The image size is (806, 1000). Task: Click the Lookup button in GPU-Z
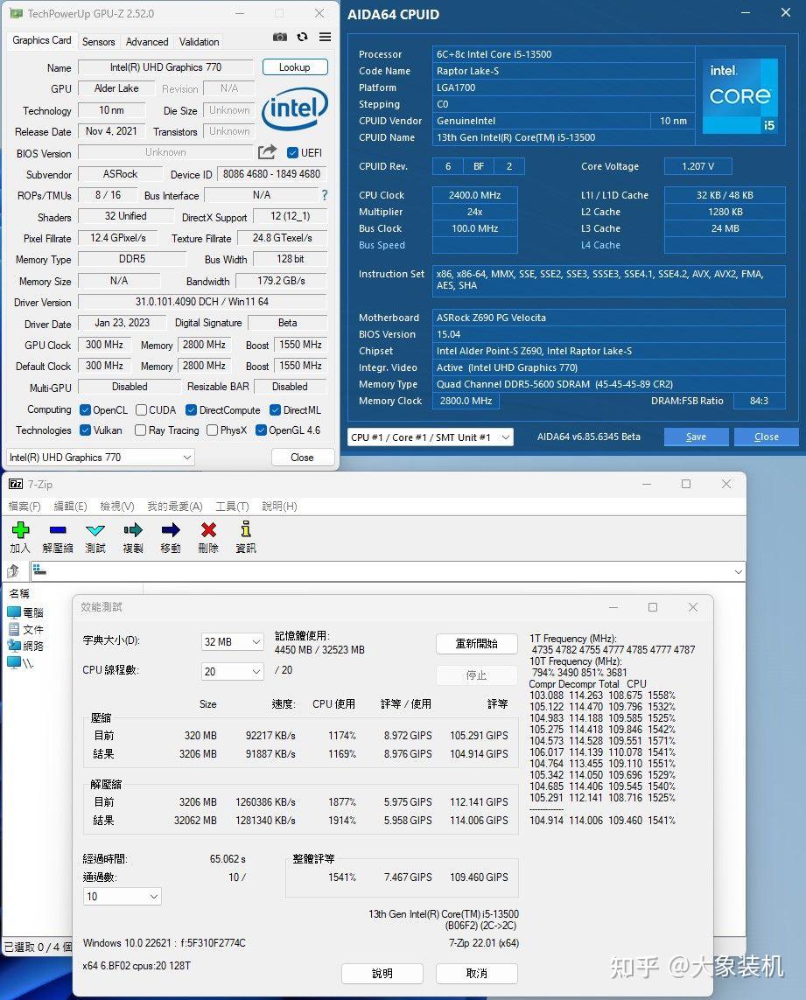click(x=294, y=67)
